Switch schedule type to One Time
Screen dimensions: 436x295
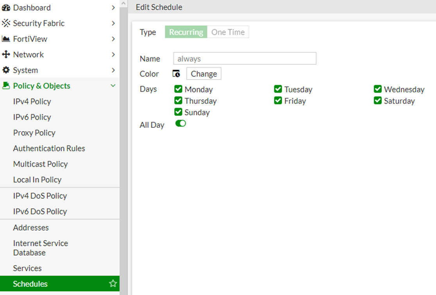click(228, 32)
